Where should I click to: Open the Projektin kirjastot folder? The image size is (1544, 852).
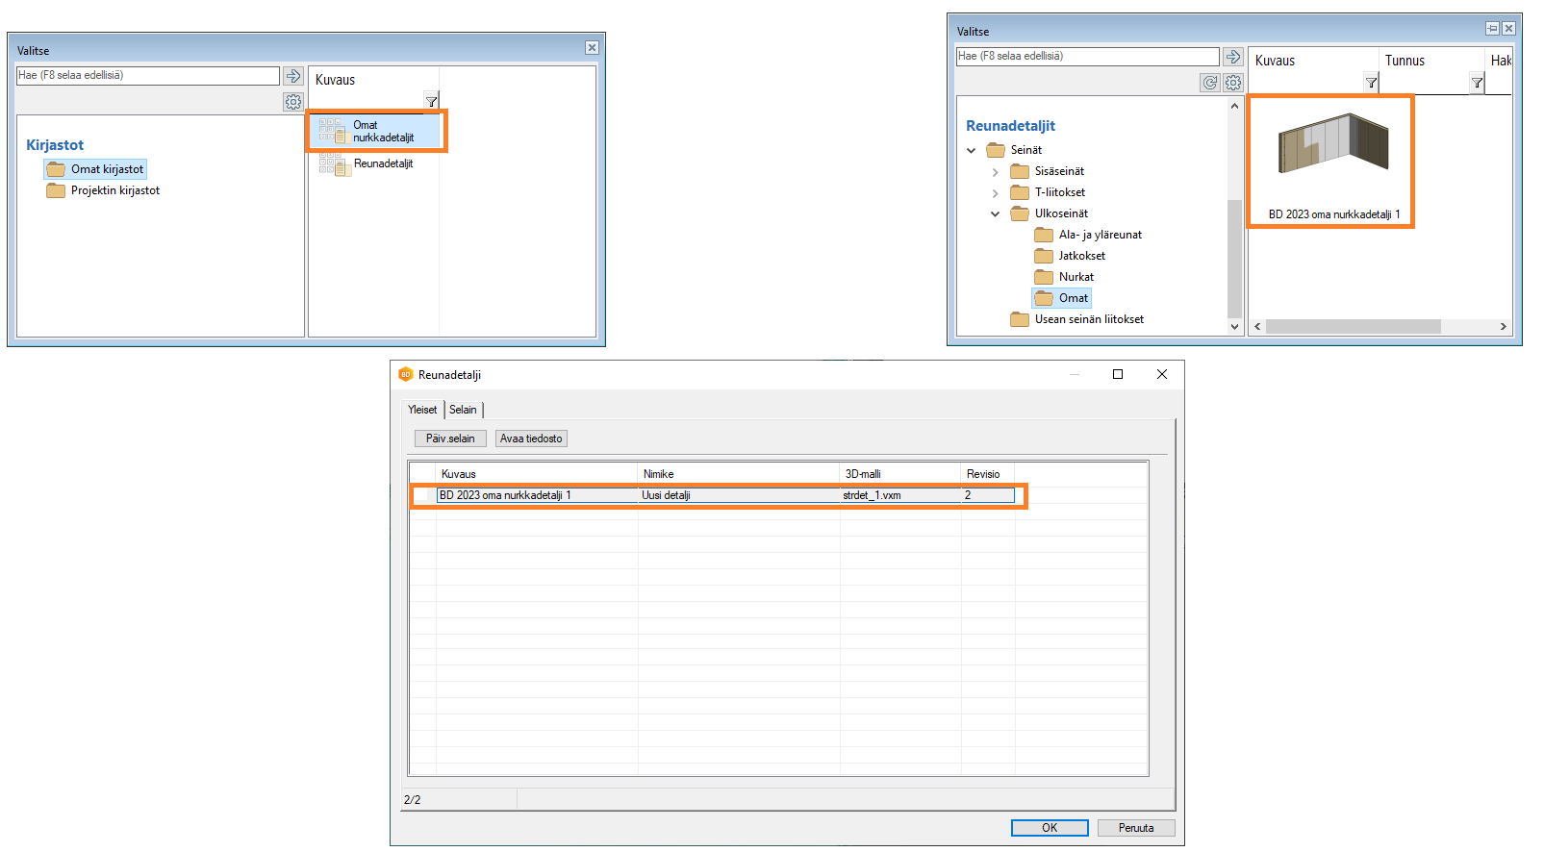coord(114,190)
